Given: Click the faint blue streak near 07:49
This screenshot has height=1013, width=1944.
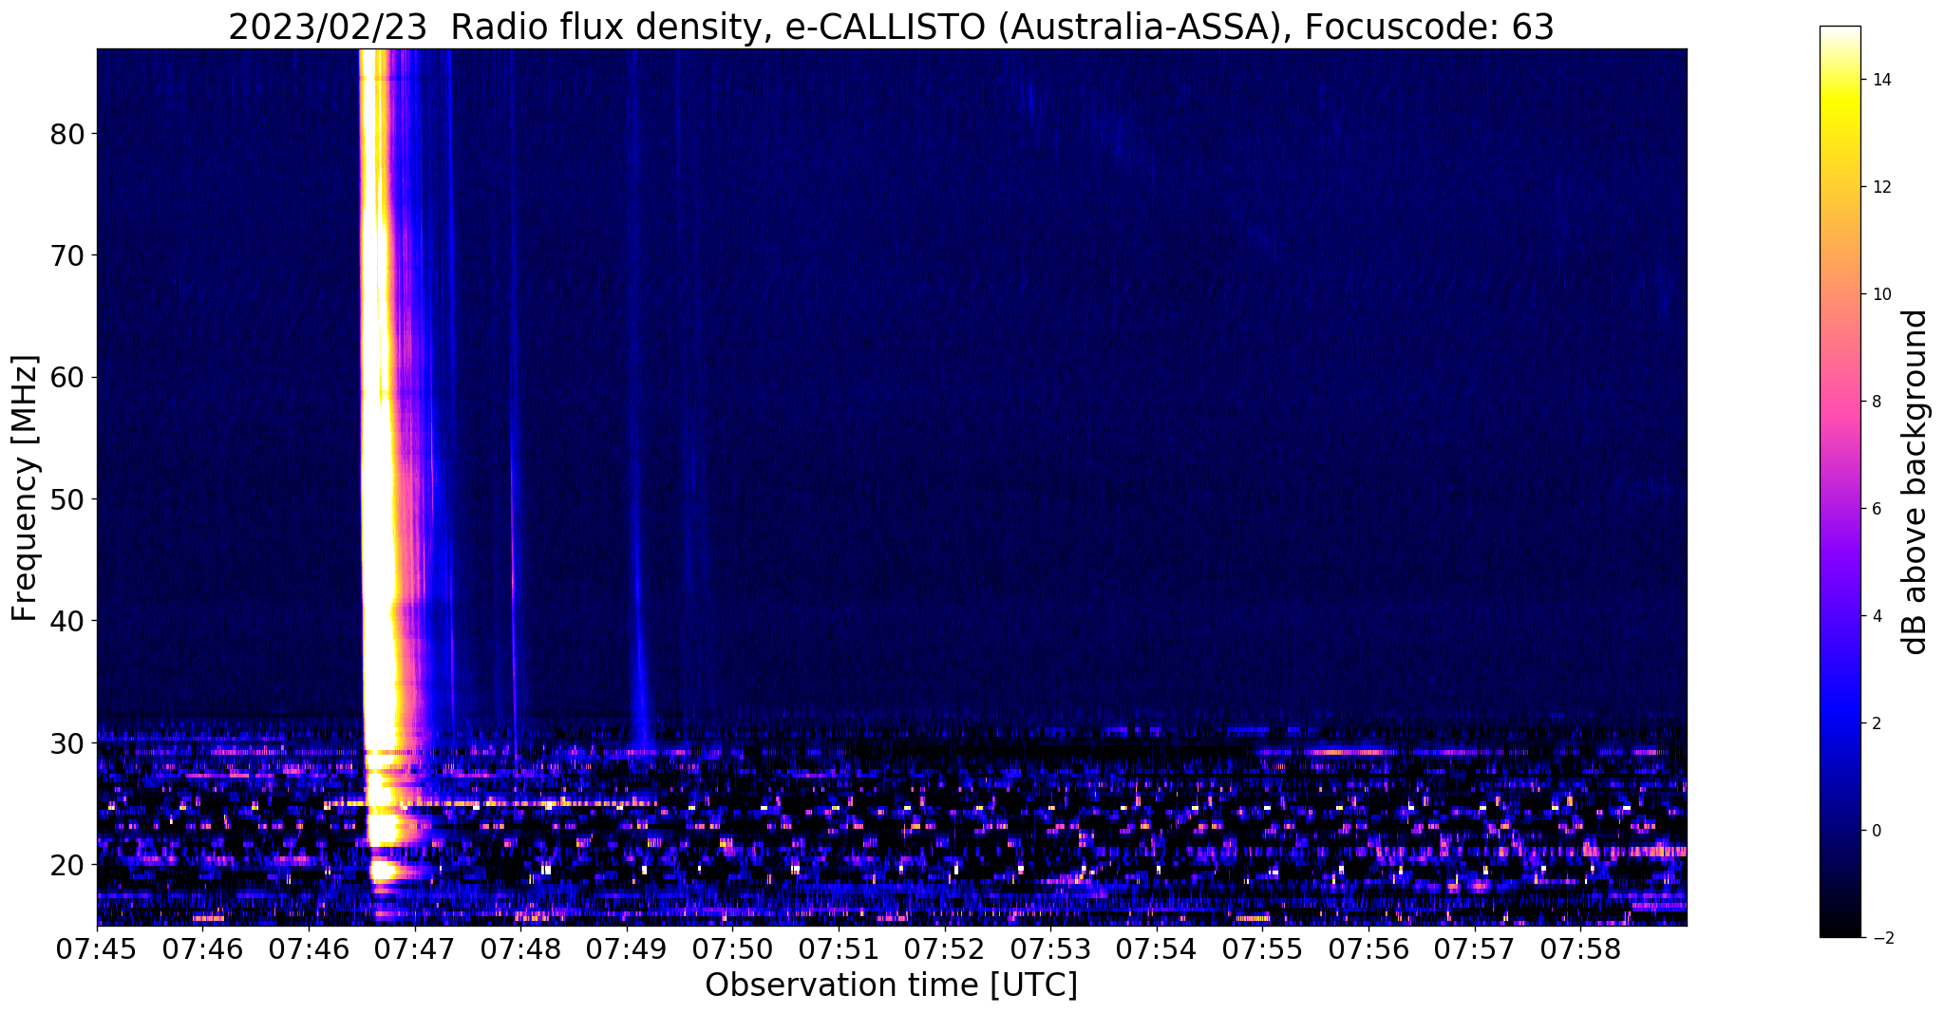Looking at the screenshot, I should point(638,617).
